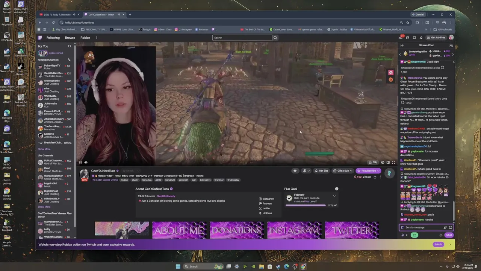Focus the Twitch search field
481x271 pixels.
pyautogui.click(x=242, y=38)
